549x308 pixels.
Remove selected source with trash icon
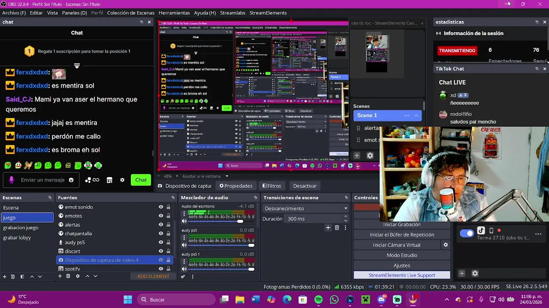(68, 276)
